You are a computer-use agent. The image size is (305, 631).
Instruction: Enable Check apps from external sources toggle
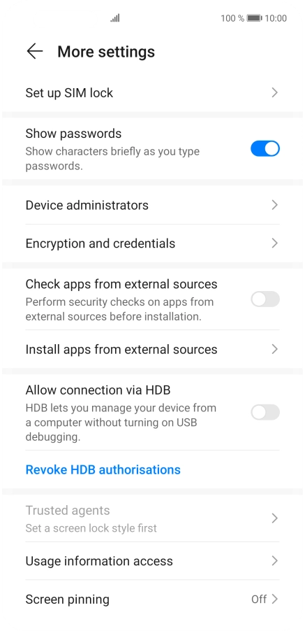pyautogui.click(x=265, y=299)
